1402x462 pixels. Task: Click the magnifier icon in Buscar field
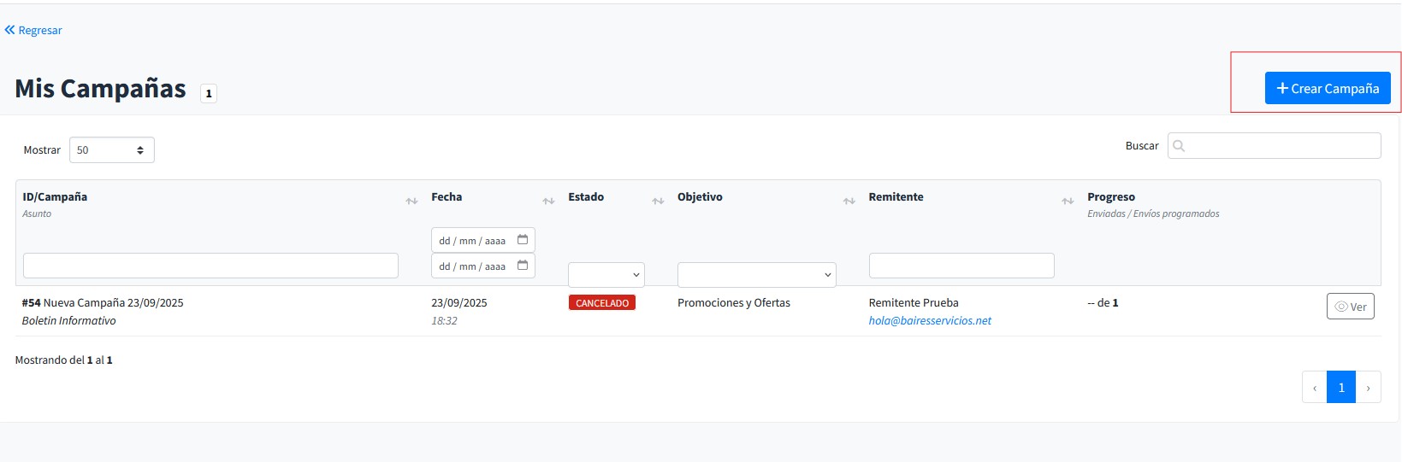(1179, 146)
